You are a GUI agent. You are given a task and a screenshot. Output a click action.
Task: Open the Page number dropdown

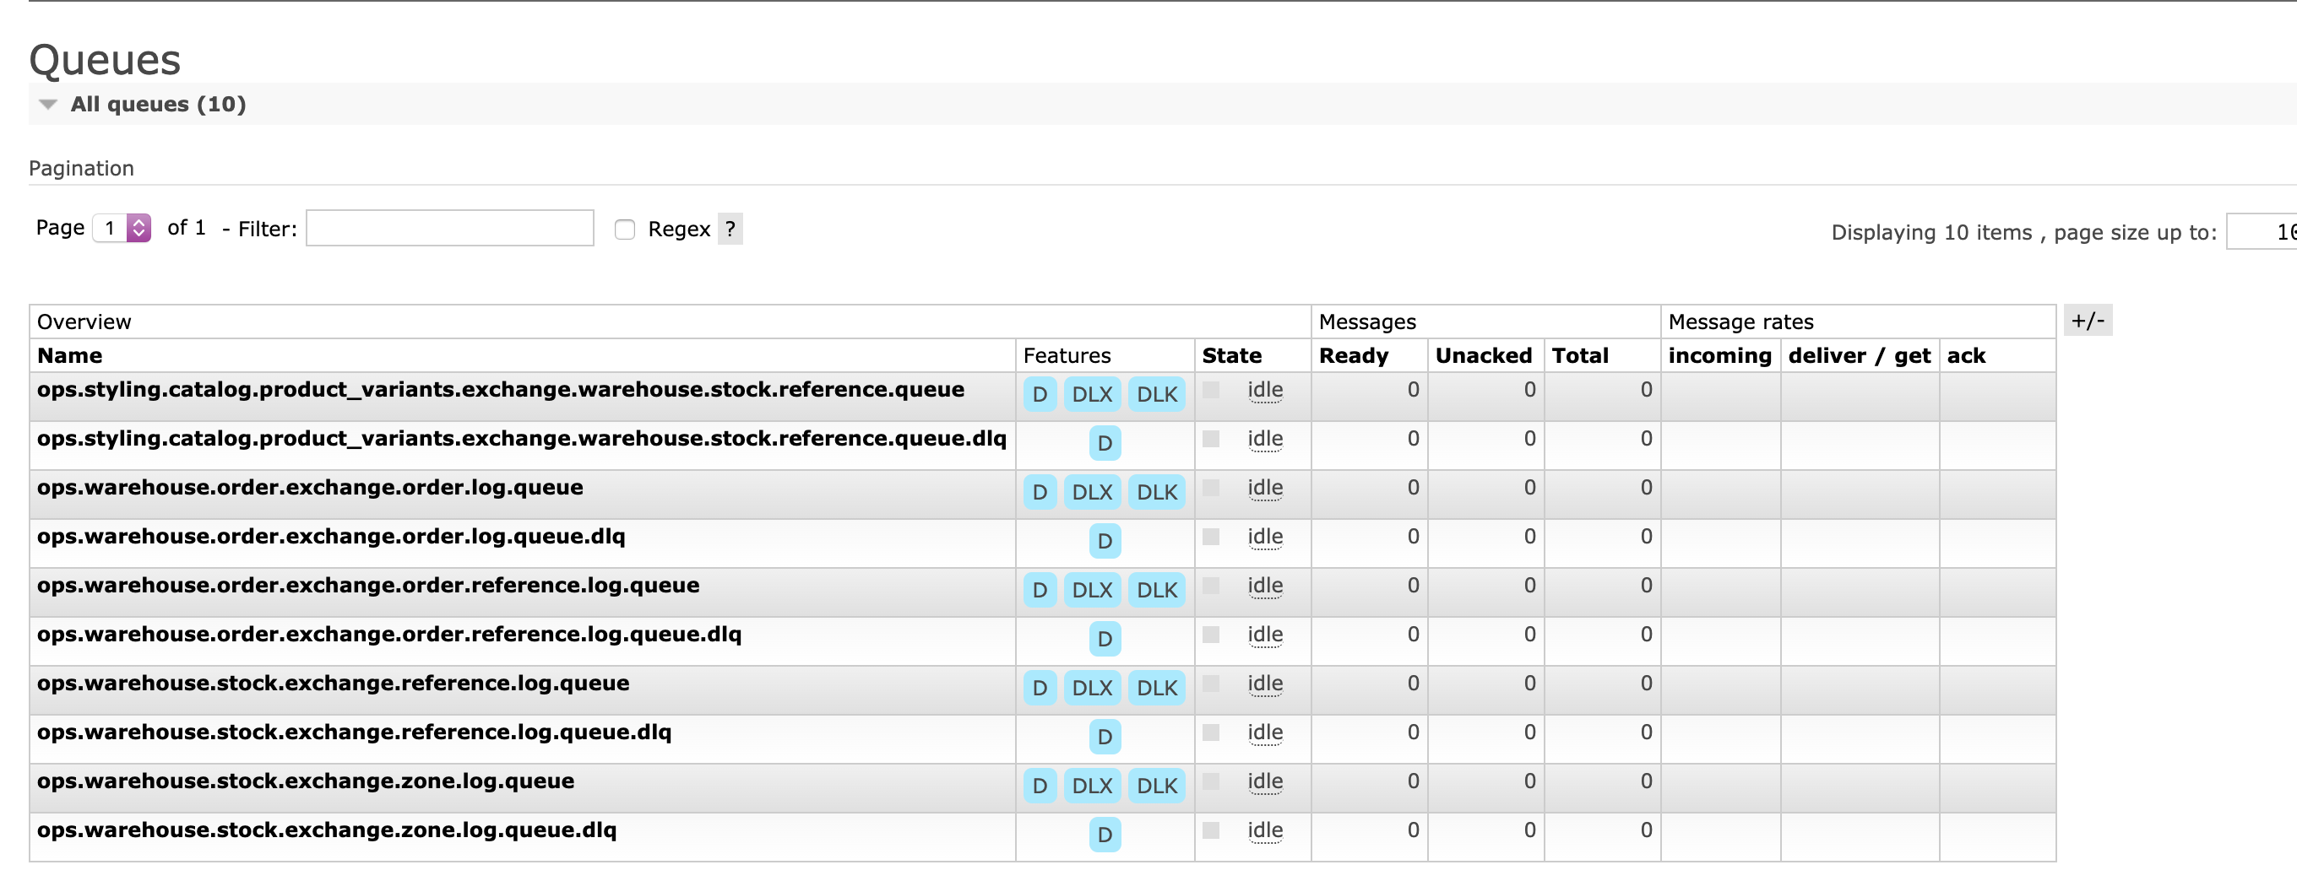click(122, 228)
